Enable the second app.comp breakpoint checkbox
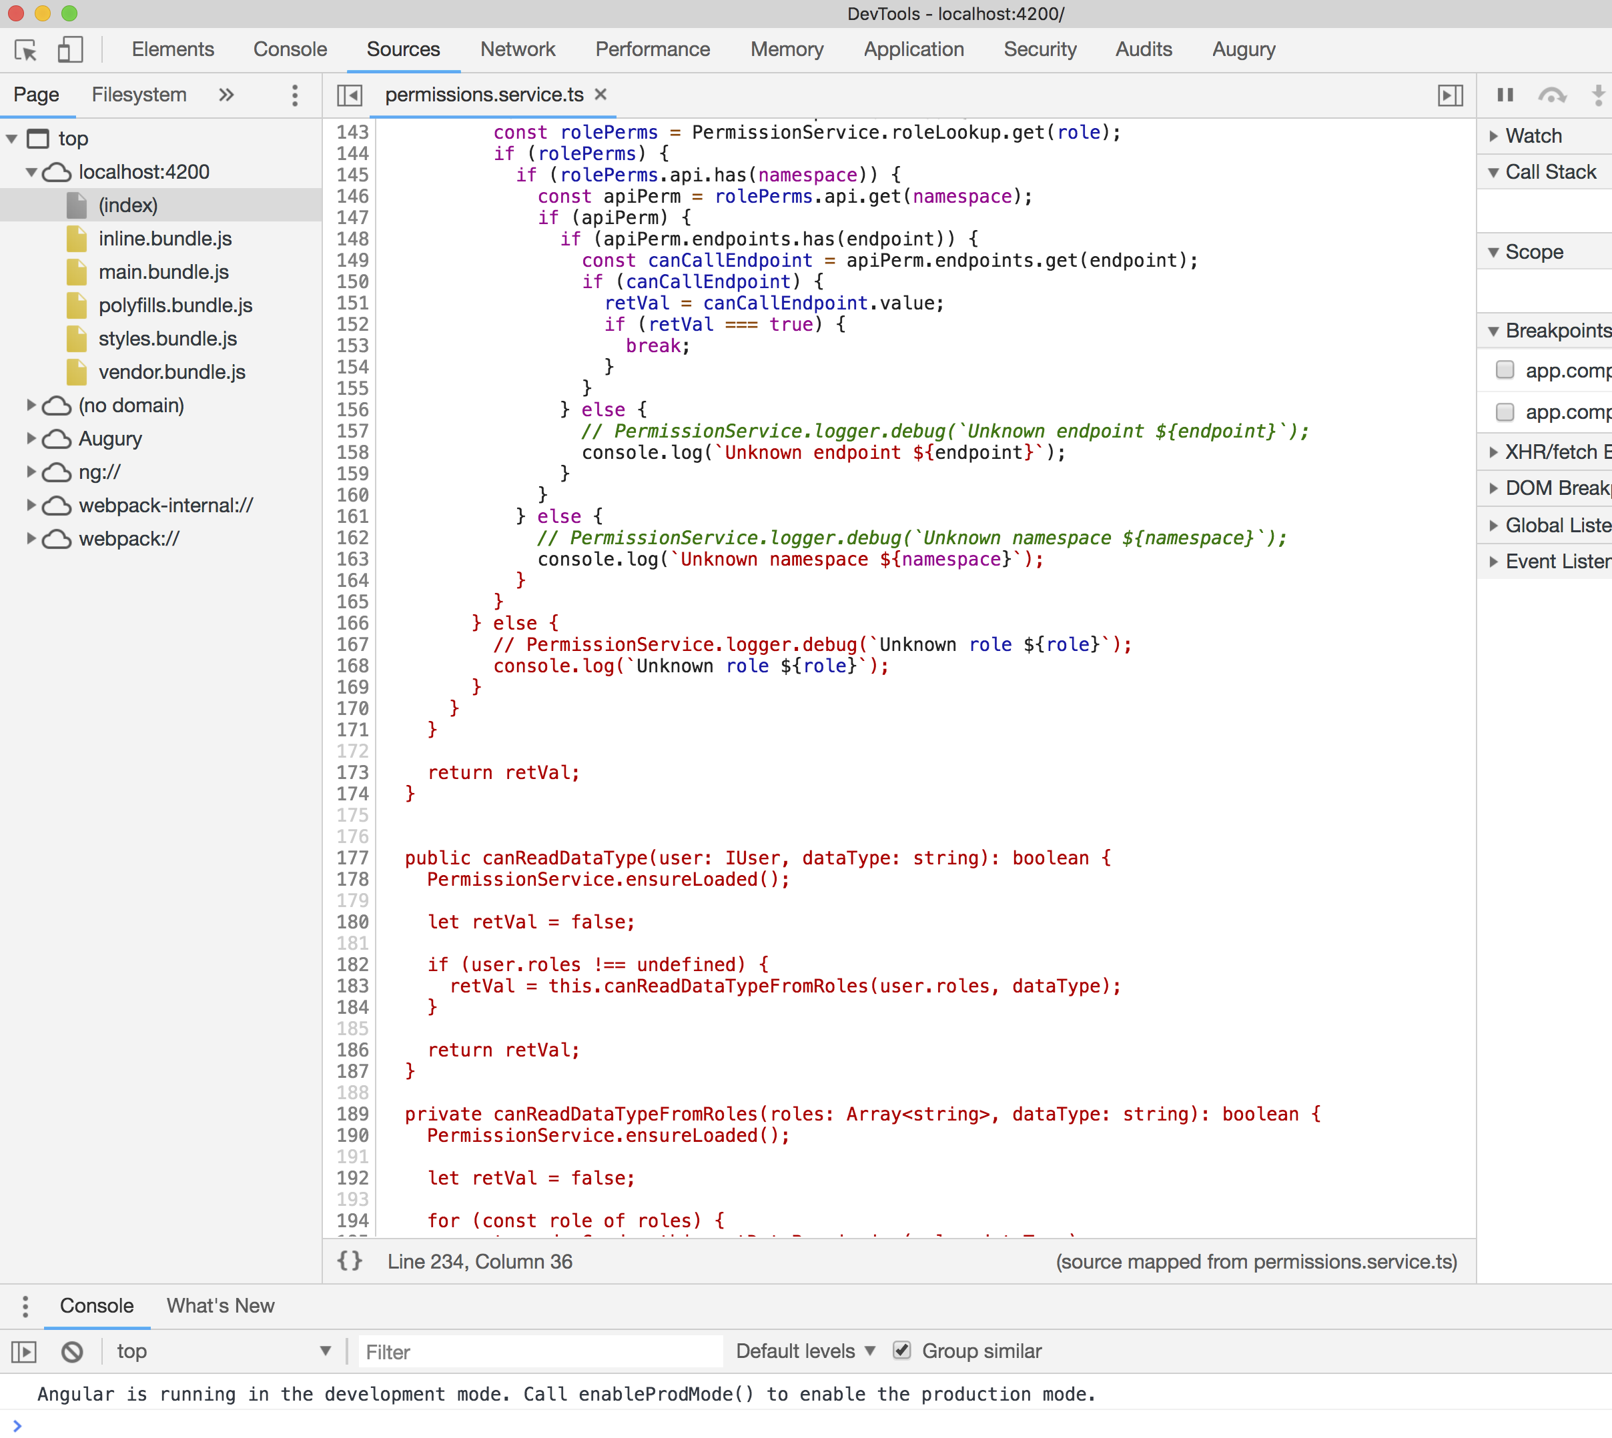The image size is (1612, 1438). 1505,412
